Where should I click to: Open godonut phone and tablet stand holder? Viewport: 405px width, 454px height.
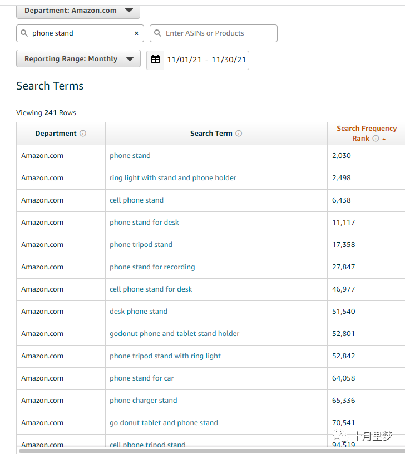point(174,334)
